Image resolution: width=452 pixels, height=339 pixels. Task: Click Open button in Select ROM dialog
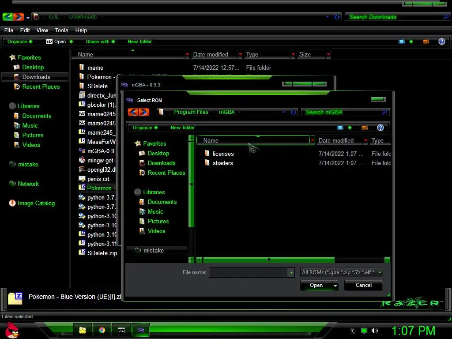tap(316, 285)
